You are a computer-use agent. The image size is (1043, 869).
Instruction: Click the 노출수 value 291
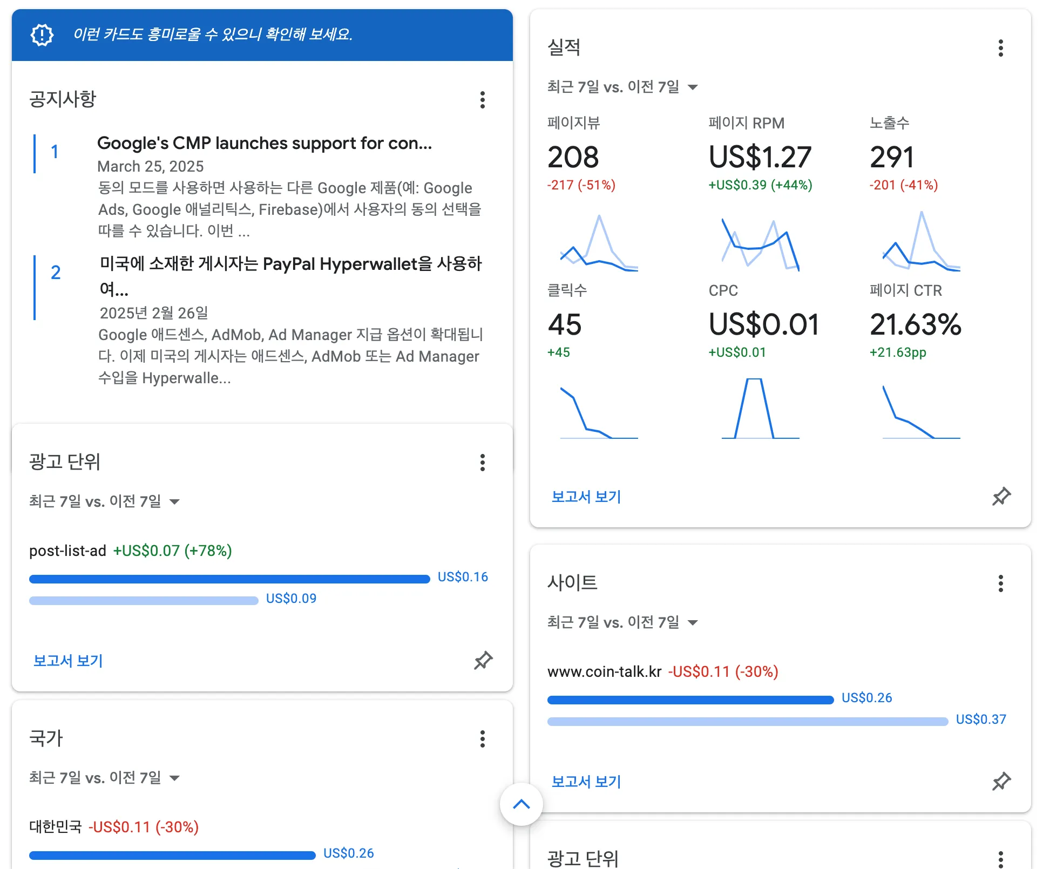point(892,157)
